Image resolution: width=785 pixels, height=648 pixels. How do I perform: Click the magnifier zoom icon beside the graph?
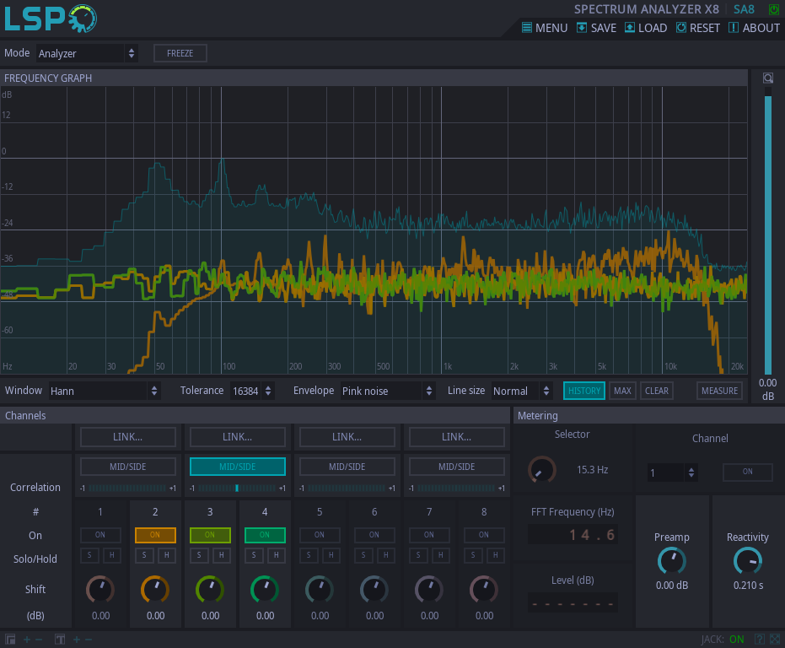[x=768, y=78]
